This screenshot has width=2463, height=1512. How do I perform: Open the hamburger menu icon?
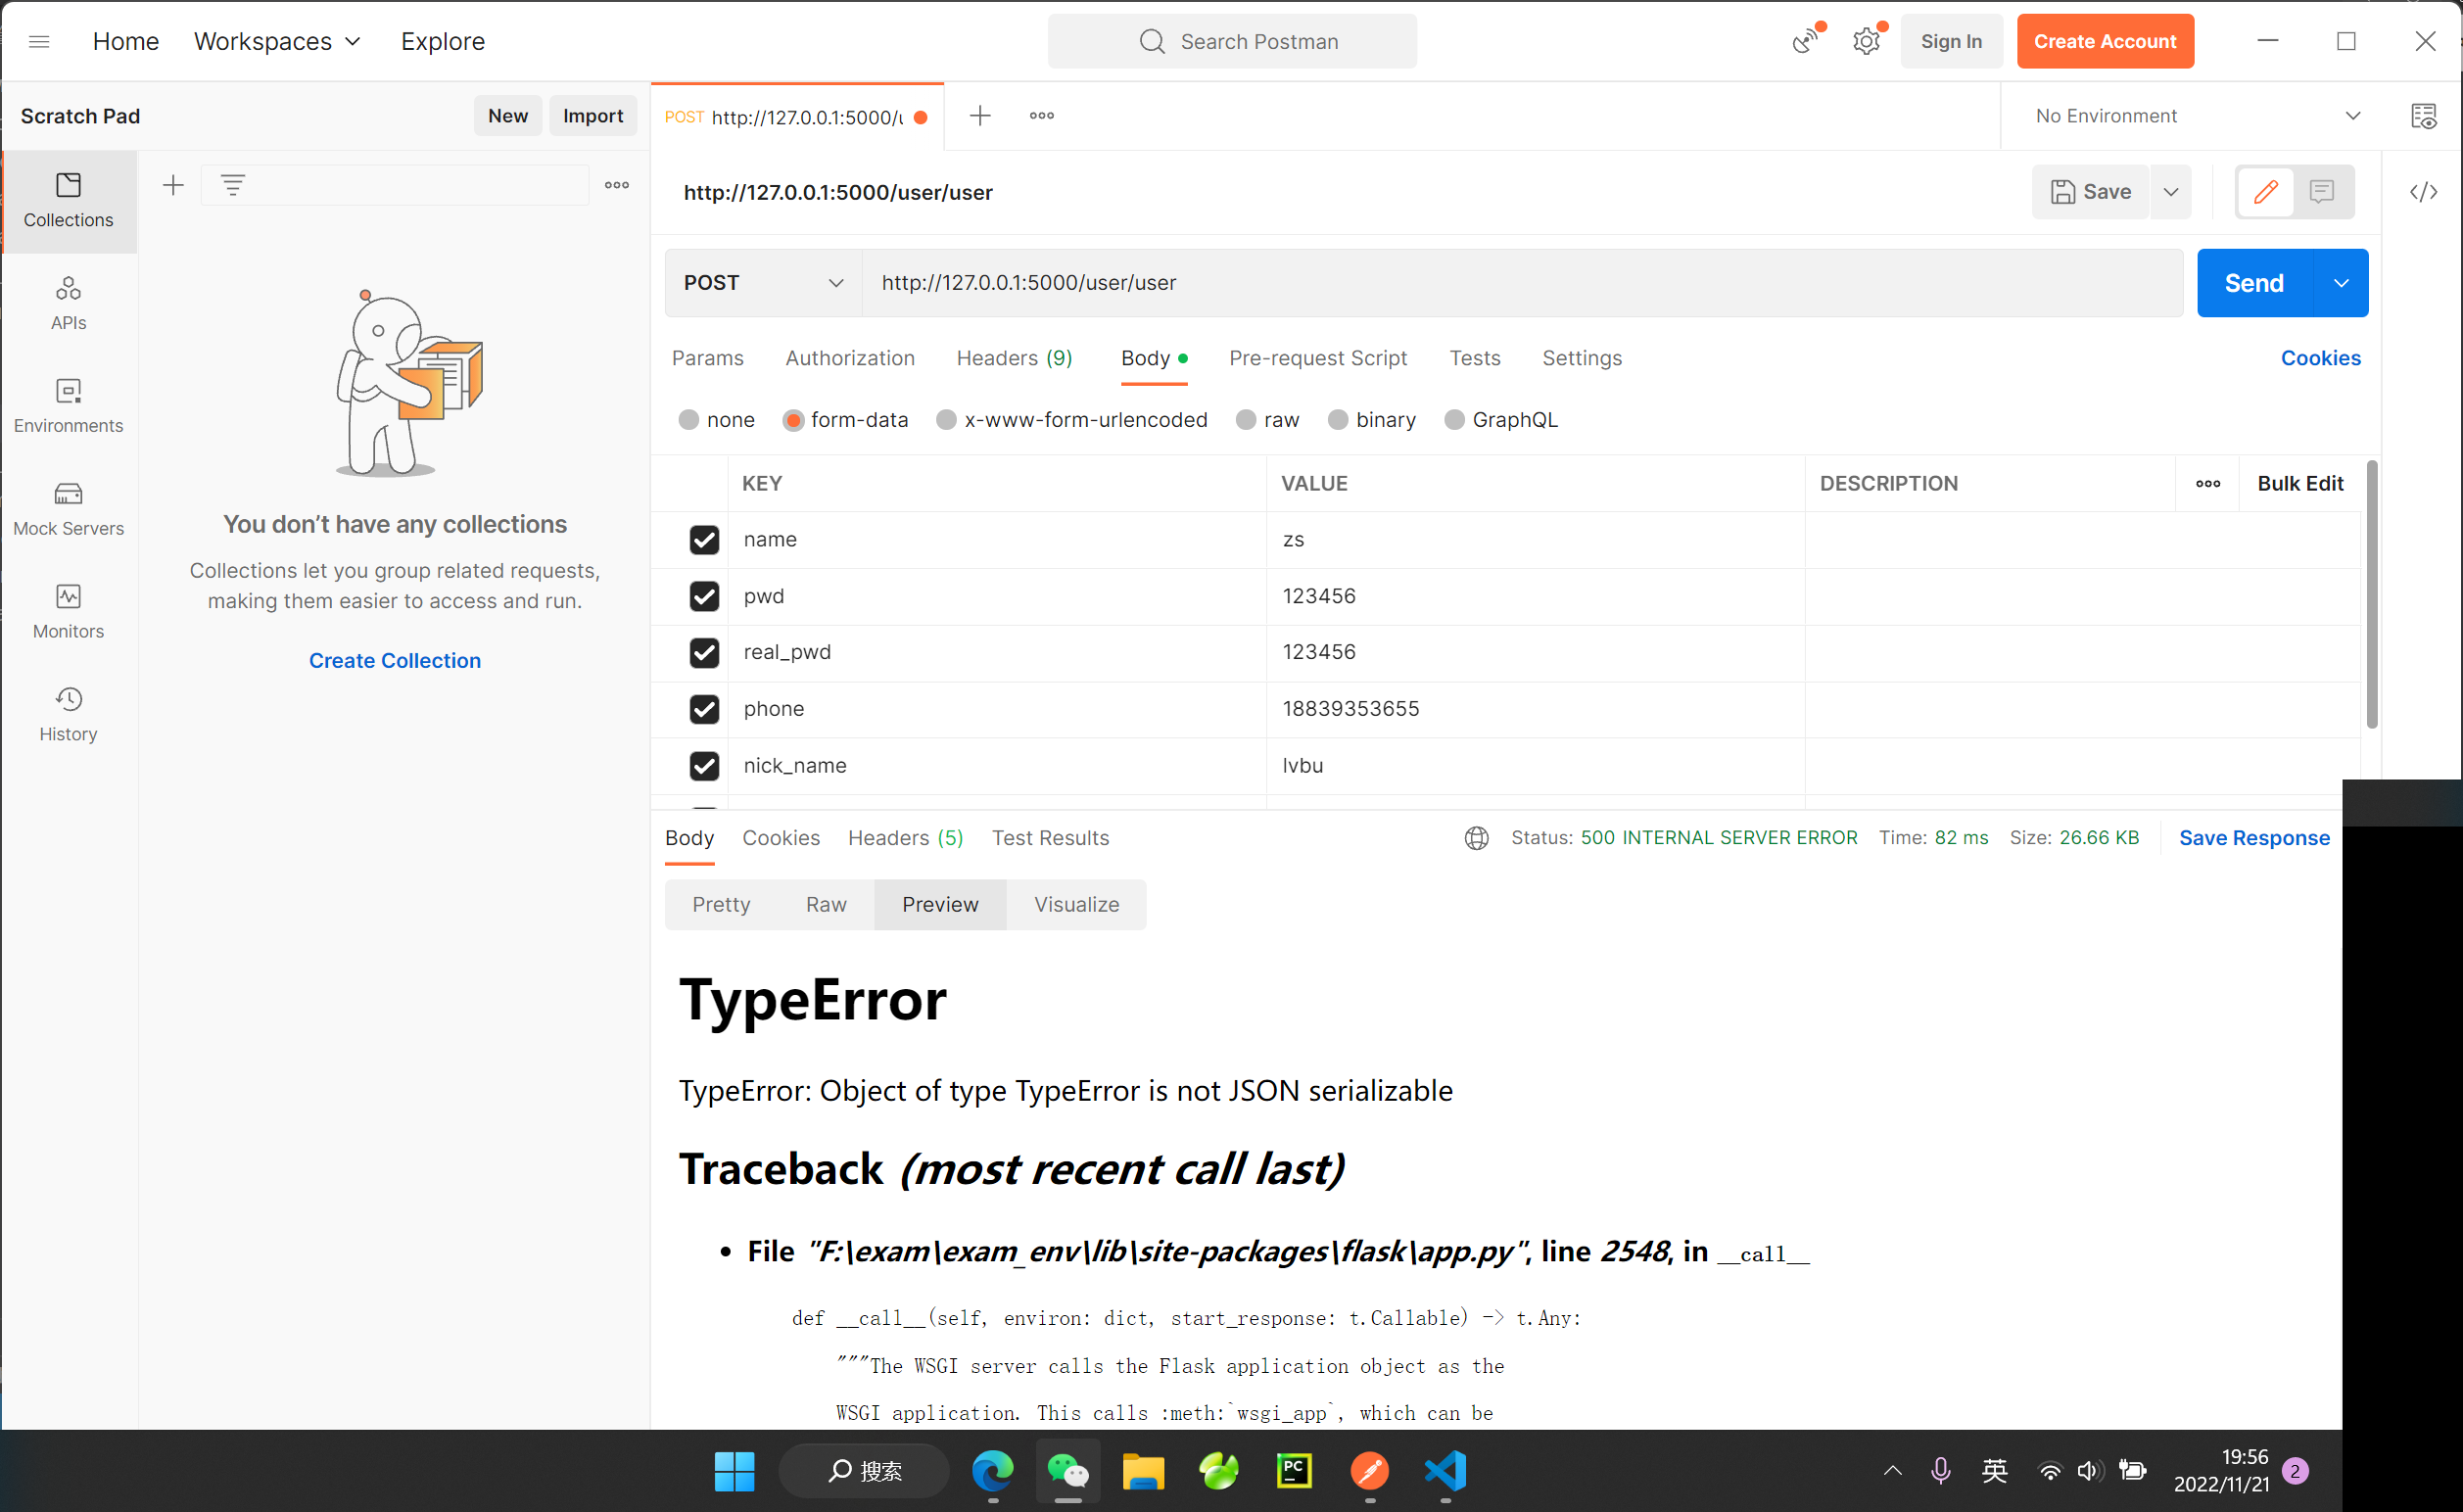pyautogui.click(x=39, y=41)
